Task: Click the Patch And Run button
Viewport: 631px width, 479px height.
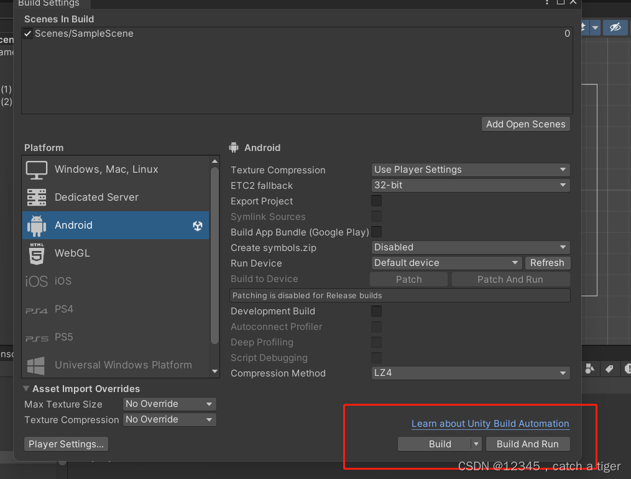Action: 510,280
